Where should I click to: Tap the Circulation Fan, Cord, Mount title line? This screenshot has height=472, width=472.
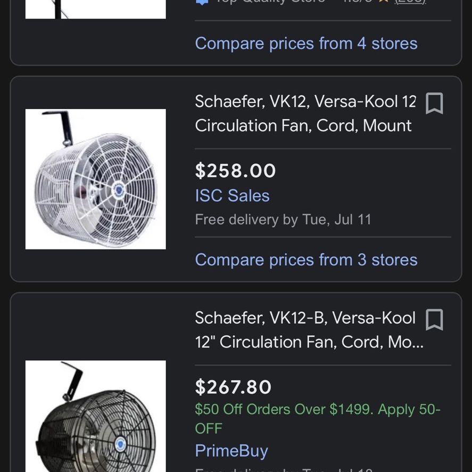[x=303, y=126]
